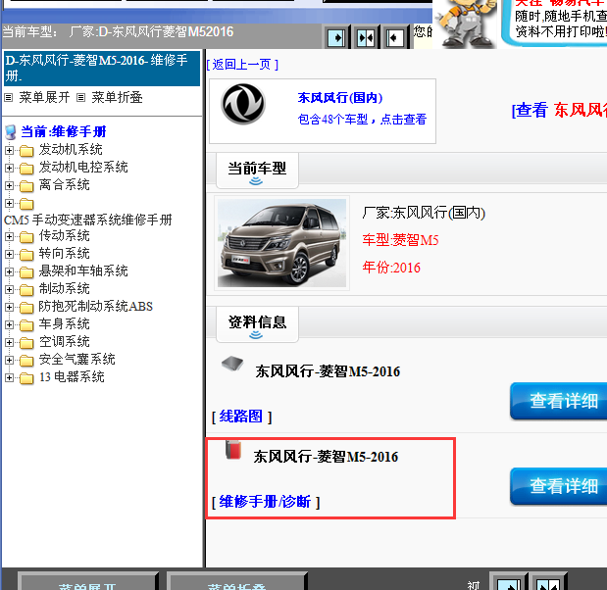This screenshot has width=607, height=590.
Task: Click the center-collapse arrows panel button at top
Action: [366, 37]
